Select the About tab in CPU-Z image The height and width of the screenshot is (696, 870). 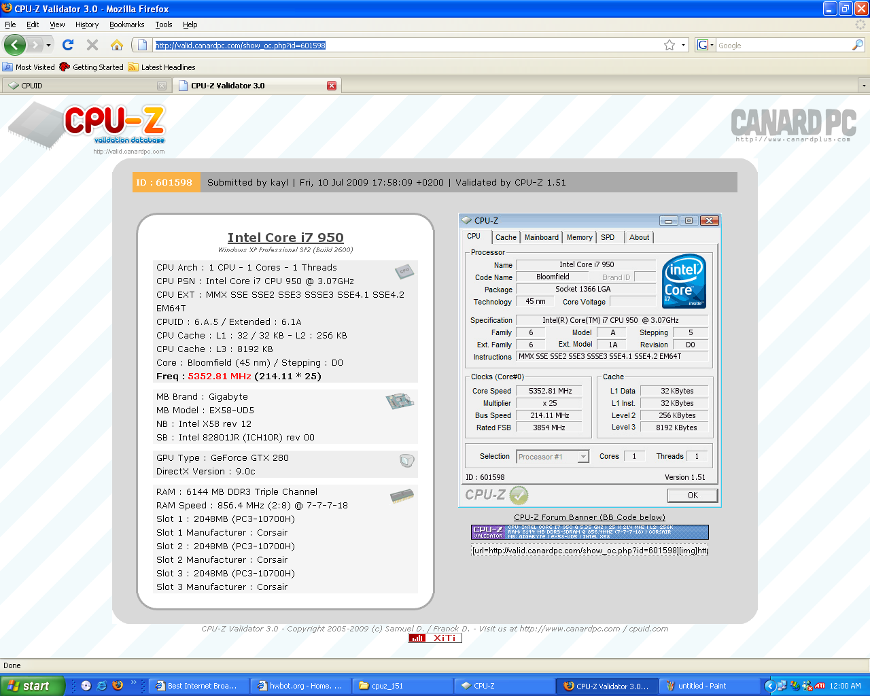(x=640, y=237)
